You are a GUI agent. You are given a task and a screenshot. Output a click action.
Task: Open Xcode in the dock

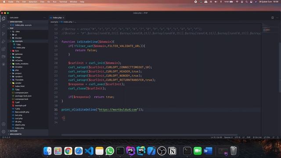pyautogui.click(x=151, y=151)
